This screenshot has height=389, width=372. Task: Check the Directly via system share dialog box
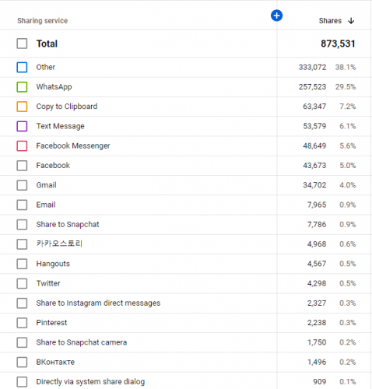[x=22, y=382]
